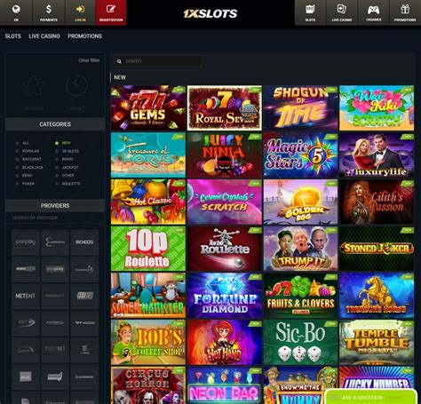Open the Stoned Joker game thumbnail
This screenshot has width=421, height=404.
[x=377, y=249]
